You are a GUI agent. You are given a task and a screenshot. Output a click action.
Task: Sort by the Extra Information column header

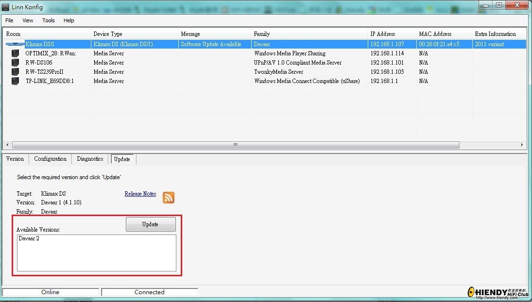[x=499, y=34]
